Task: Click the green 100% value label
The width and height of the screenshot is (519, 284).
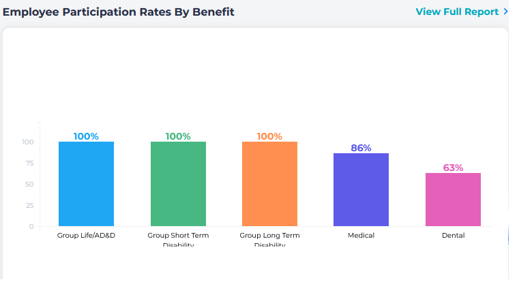Action: pos(178,136)
